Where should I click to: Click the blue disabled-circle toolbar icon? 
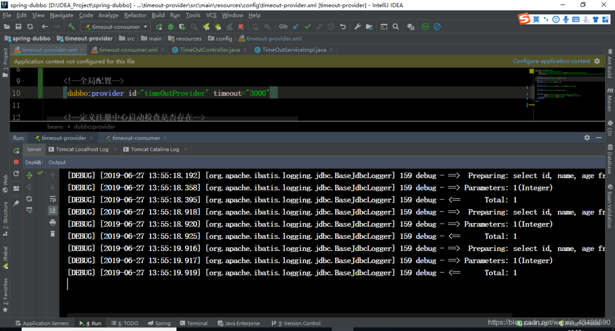pos(437,27)
